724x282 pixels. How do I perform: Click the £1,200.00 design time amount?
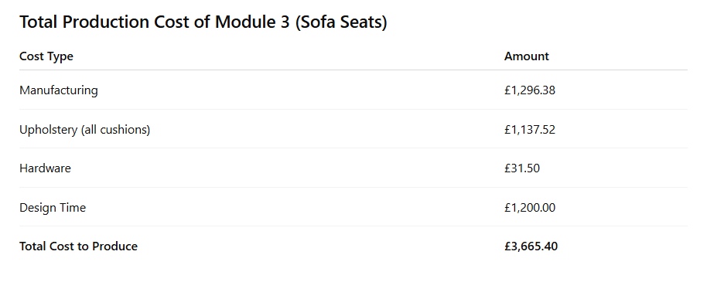coord(530,208)
